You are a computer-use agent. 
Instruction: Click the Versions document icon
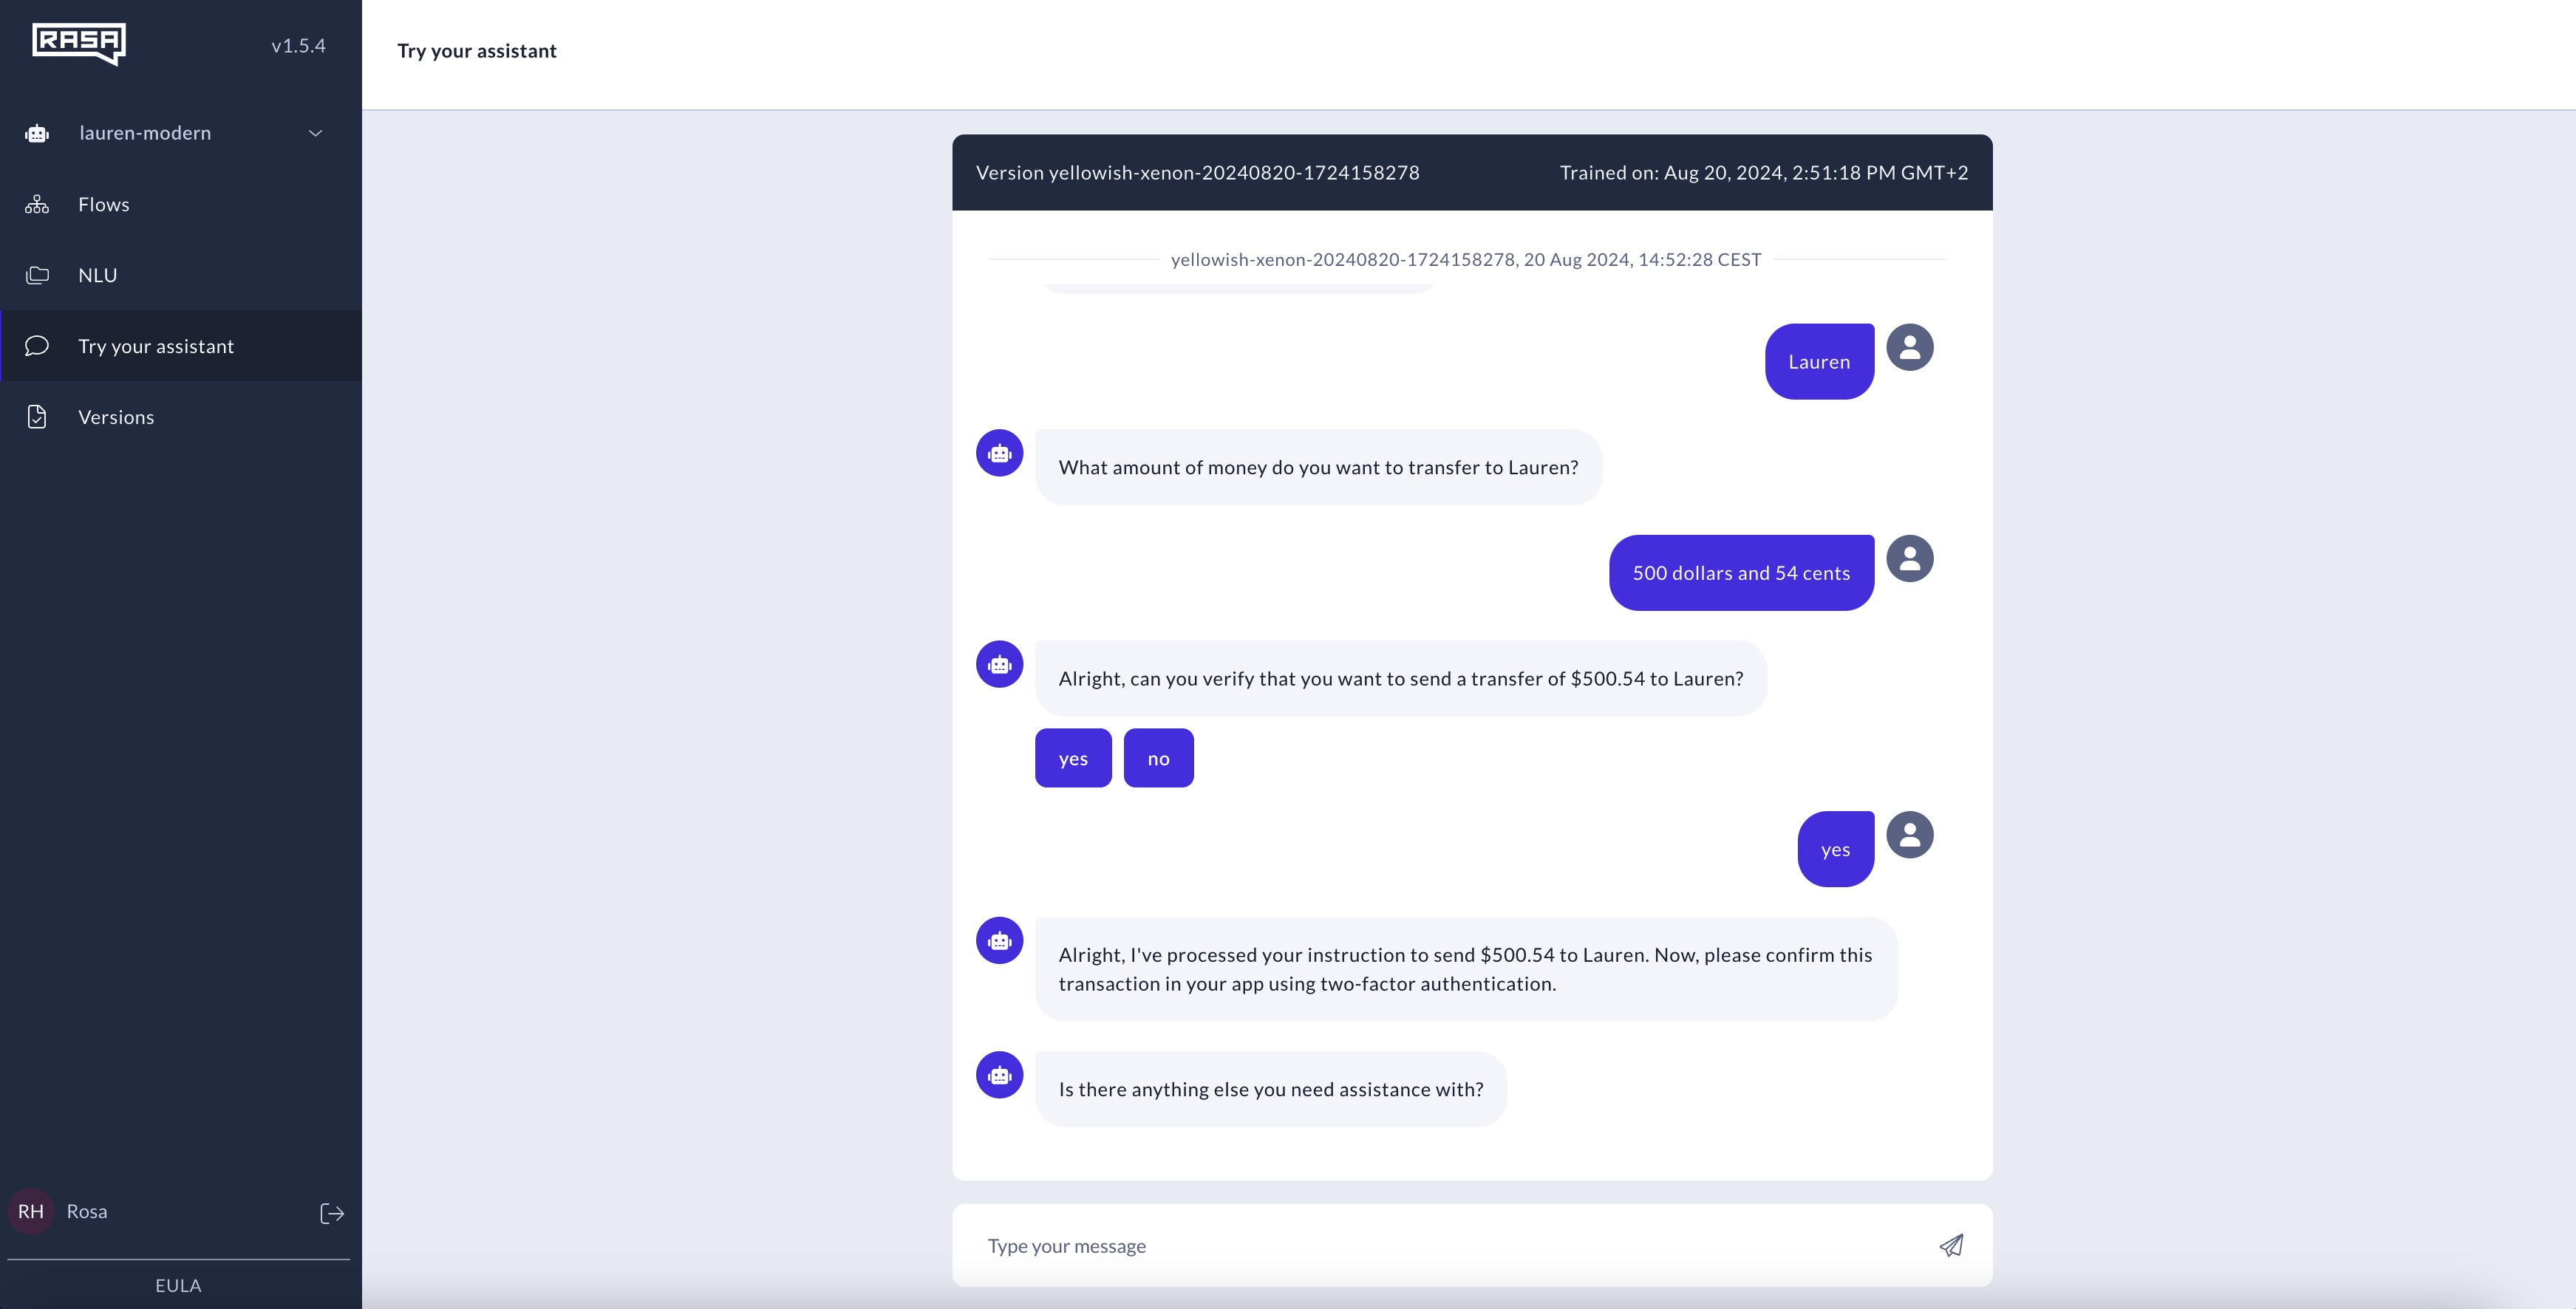[x=37, y=417]
